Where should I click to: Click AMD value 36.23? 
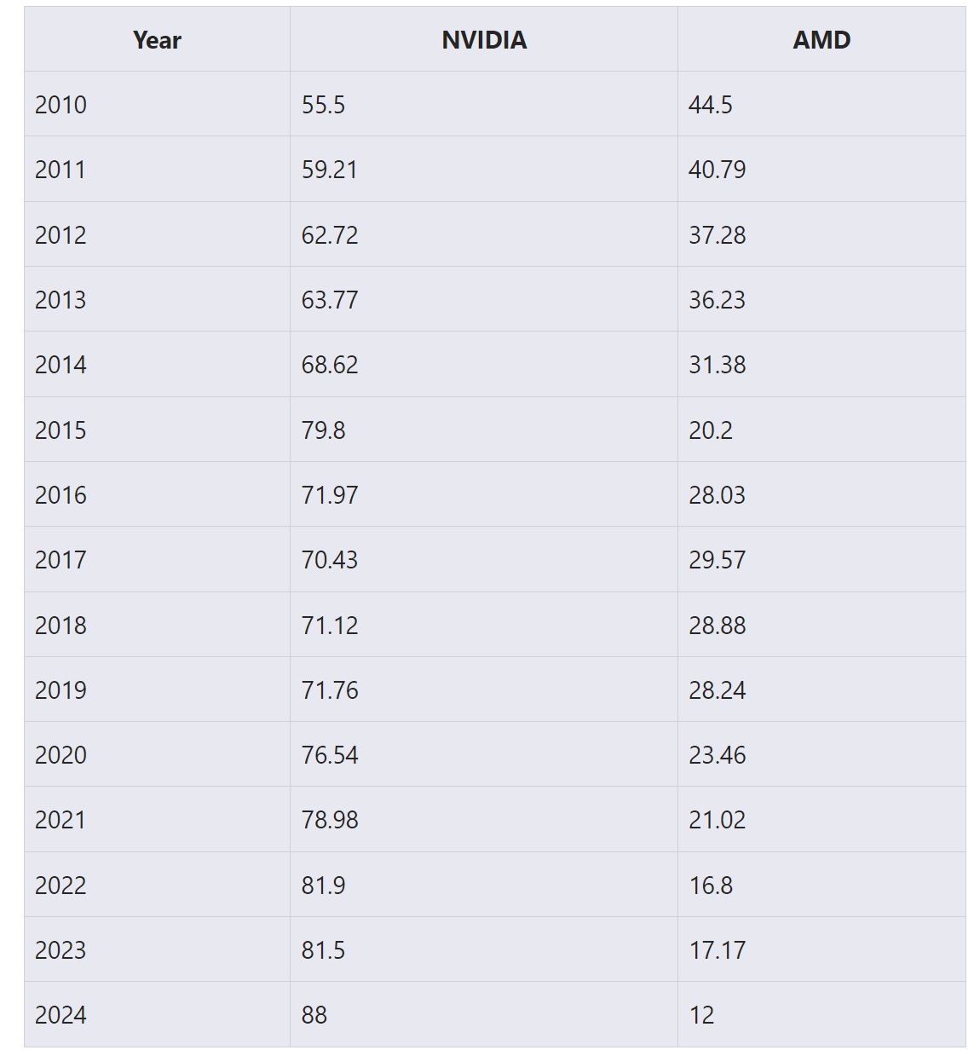(x=717, y=300)
